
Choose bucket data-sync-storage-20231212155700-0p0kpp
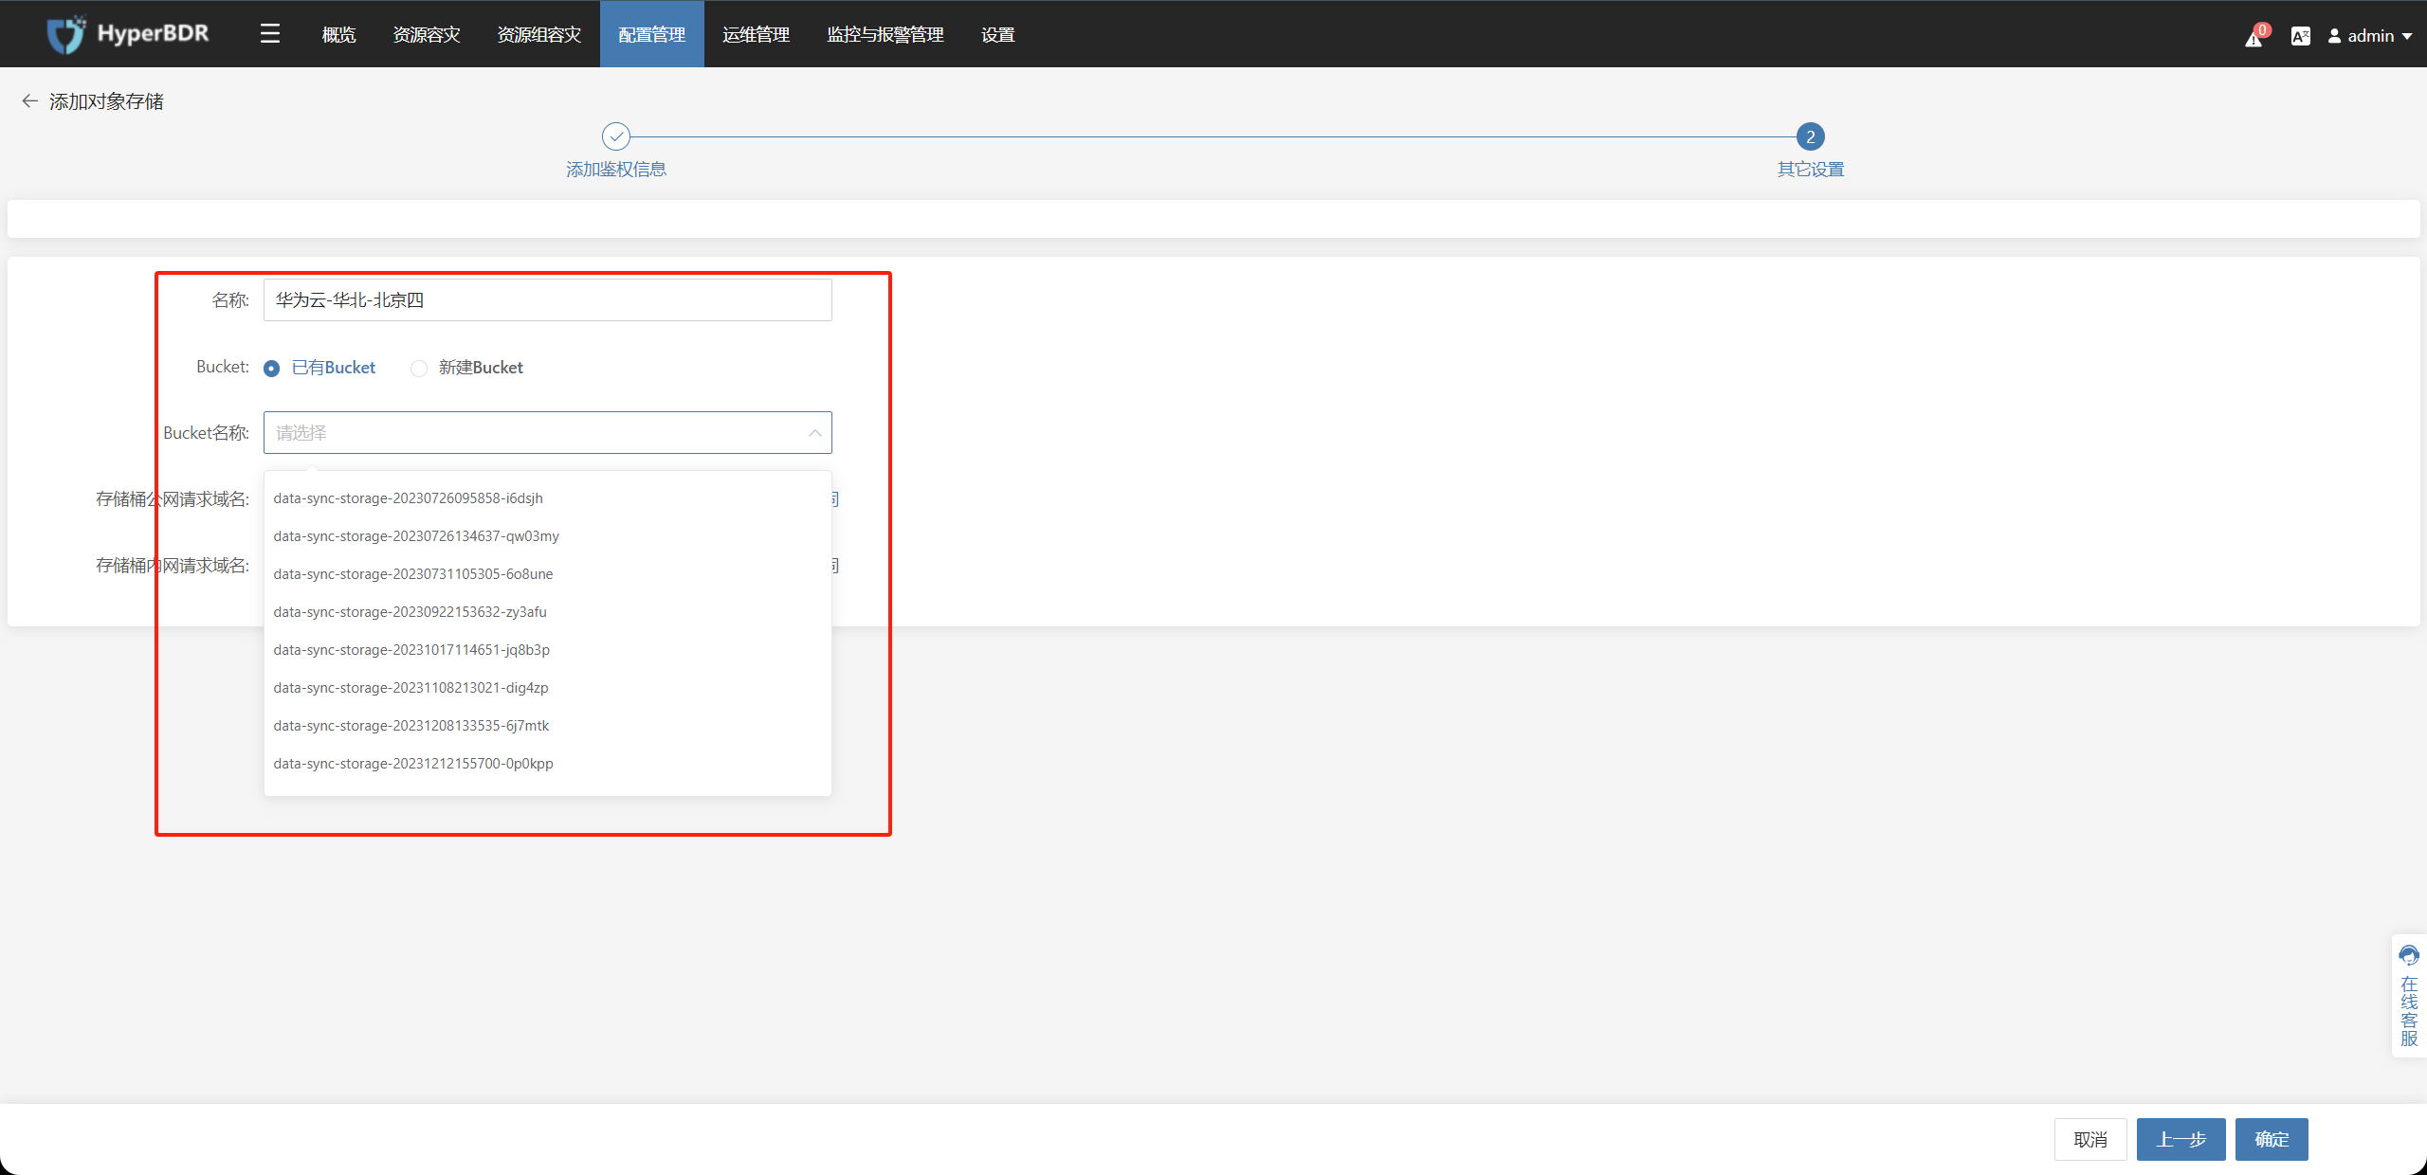click(548, 764)
